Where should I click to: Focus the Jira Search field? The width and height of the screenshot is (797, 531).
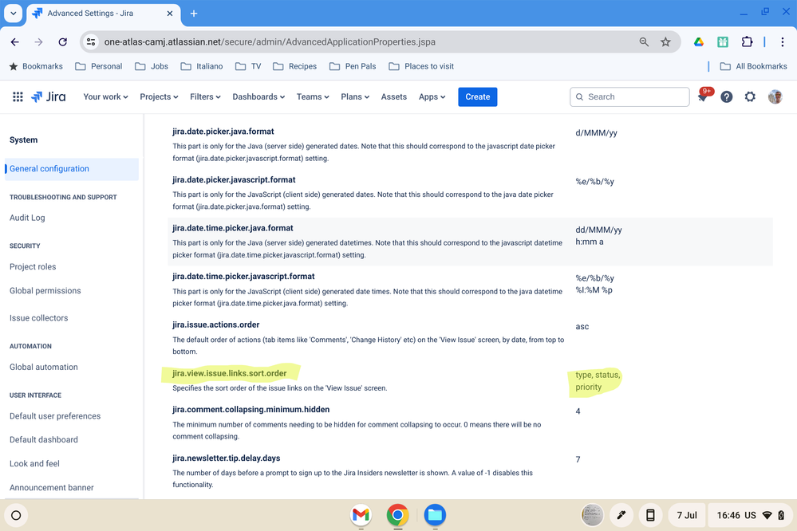(629, 96)
